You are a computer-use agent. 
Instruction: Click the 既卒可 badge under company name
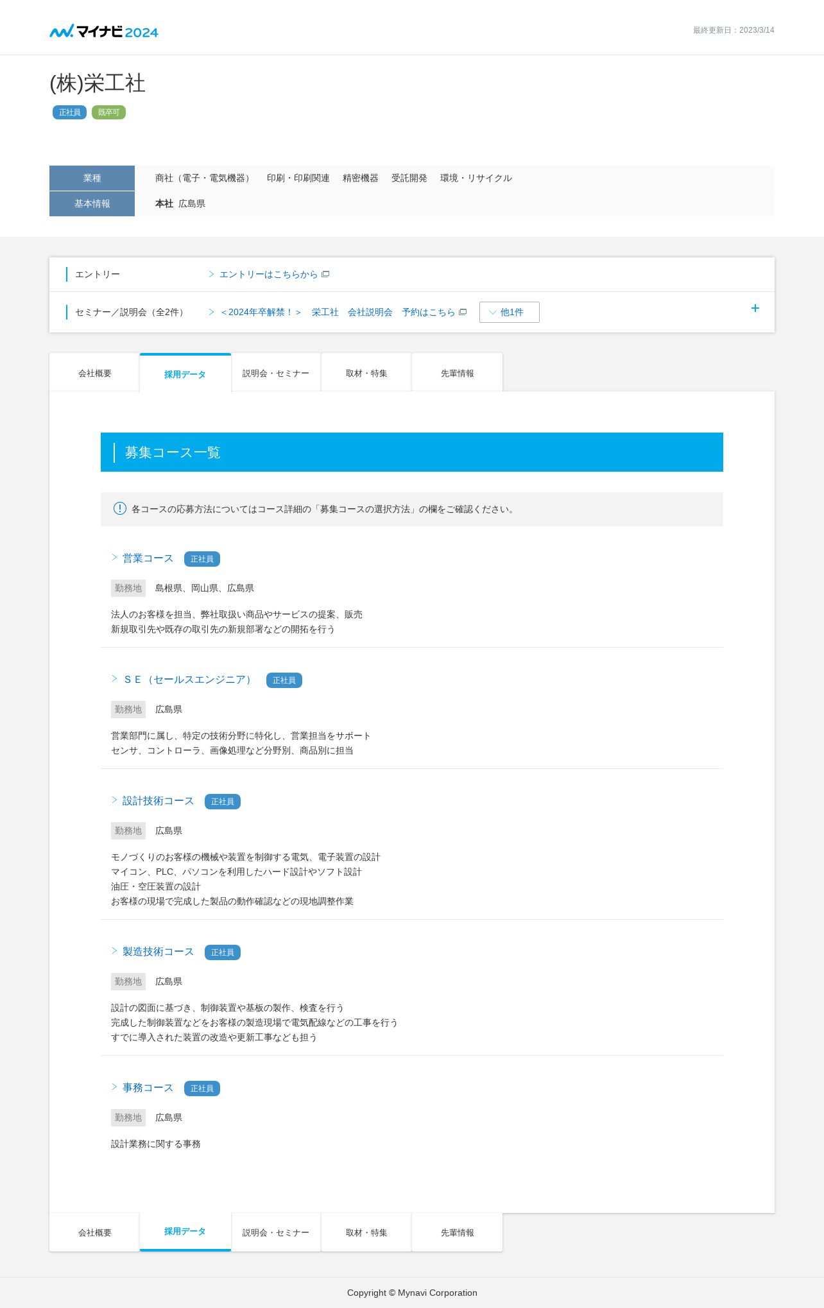pos(108,112)
